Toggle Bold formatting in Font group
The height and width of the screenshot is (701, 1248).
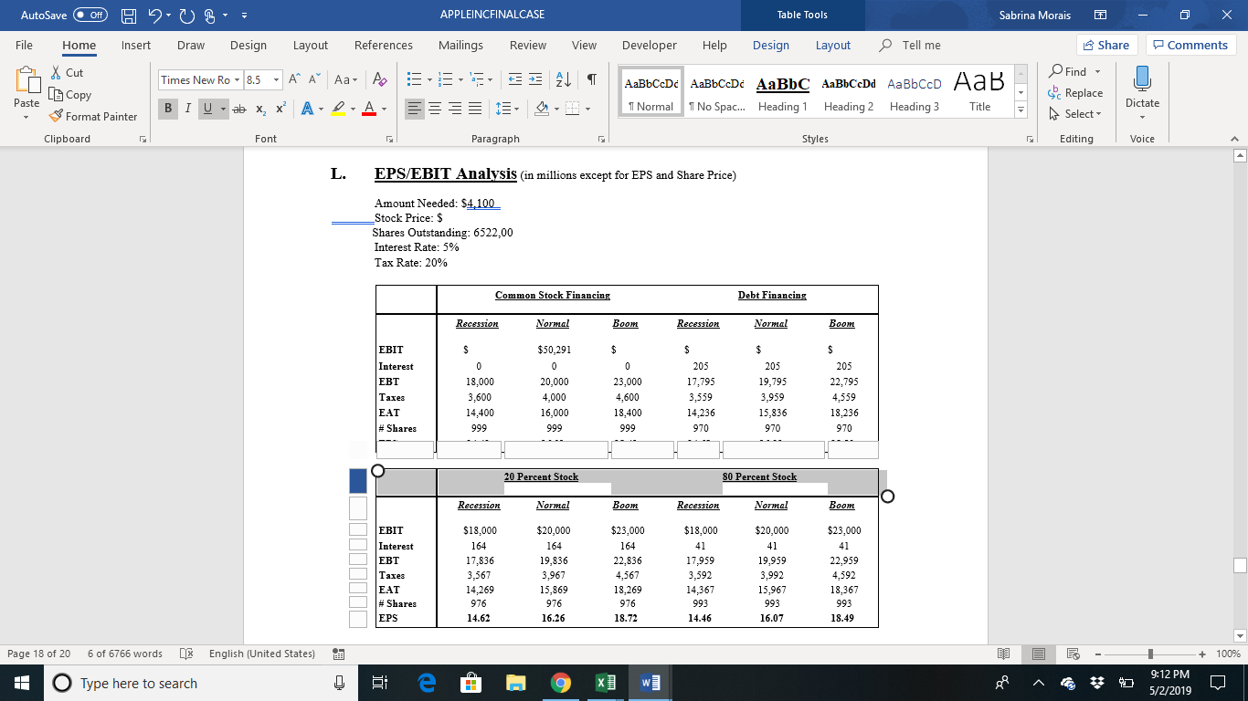[x=169, y=110]
